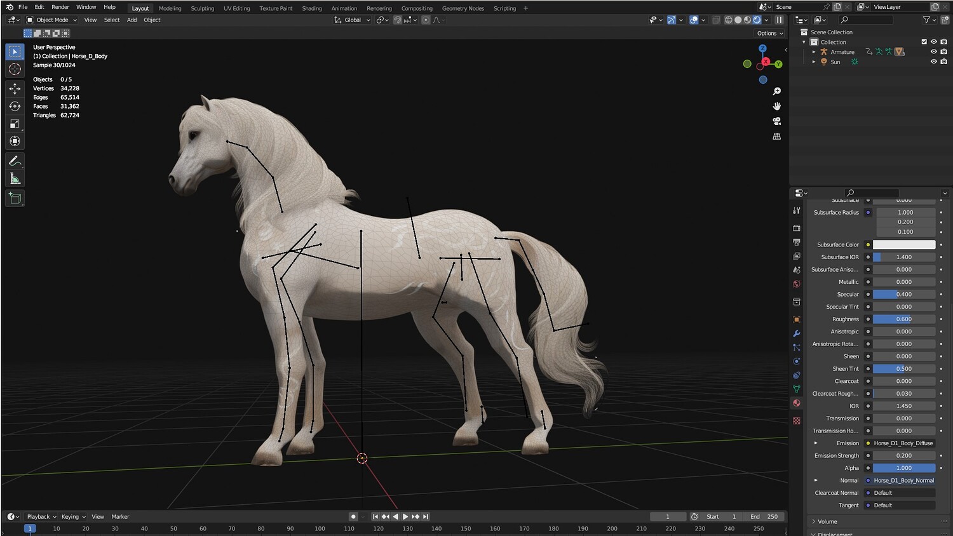Open the Output properties tab

[x=797, y=242]
